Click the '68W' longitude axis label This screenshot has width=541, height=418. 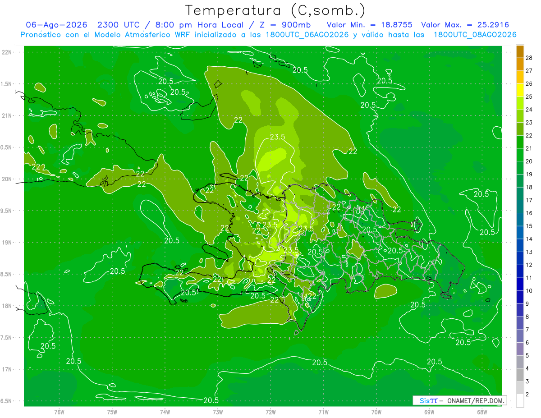click(x=482, y=412)
